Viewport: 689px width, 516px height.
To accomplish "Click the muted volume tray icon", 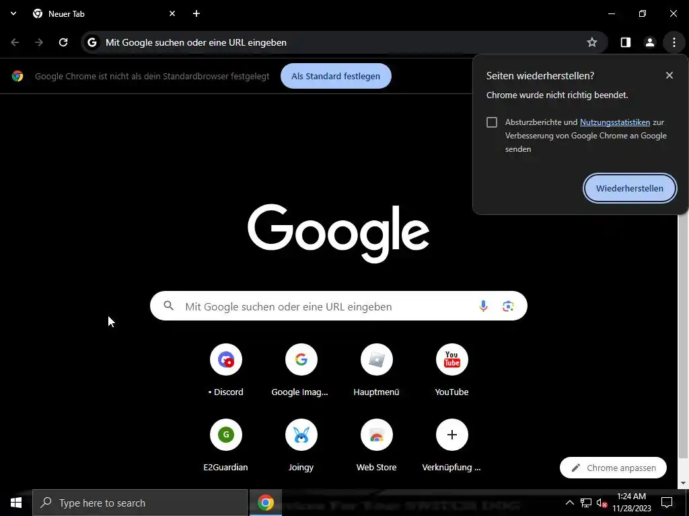I will pyautogui.click(x=602, y=503).
